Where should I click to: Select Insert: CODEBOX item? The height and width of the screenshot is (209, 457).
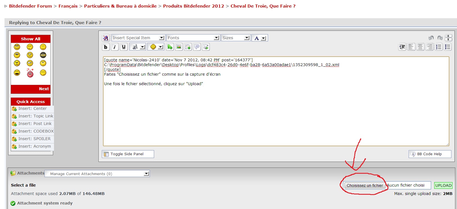(x=32, y=131)
